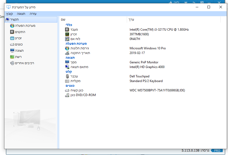Click the Windows icon in גירסת חלונות row
The height and width of the screenshot is (155, 228).
click(67, 48)
